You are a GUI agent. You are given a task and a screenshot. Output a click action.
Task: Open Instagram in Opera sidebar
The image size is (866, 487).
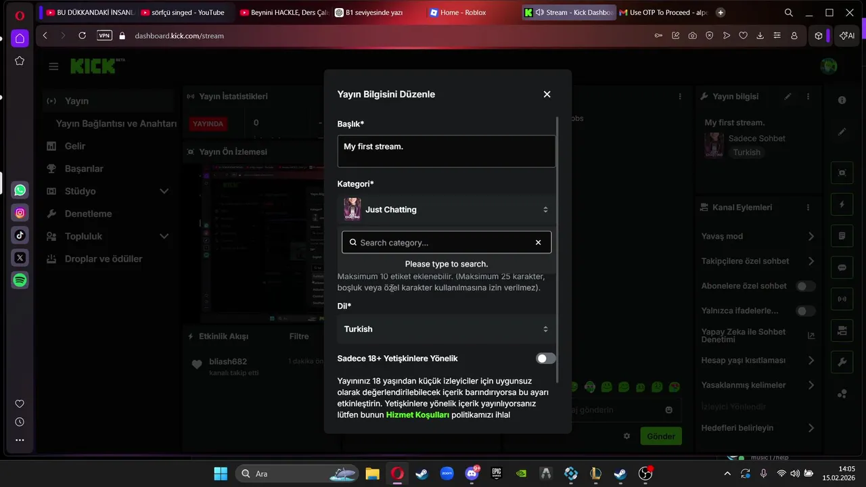click(x=20, y=212)
